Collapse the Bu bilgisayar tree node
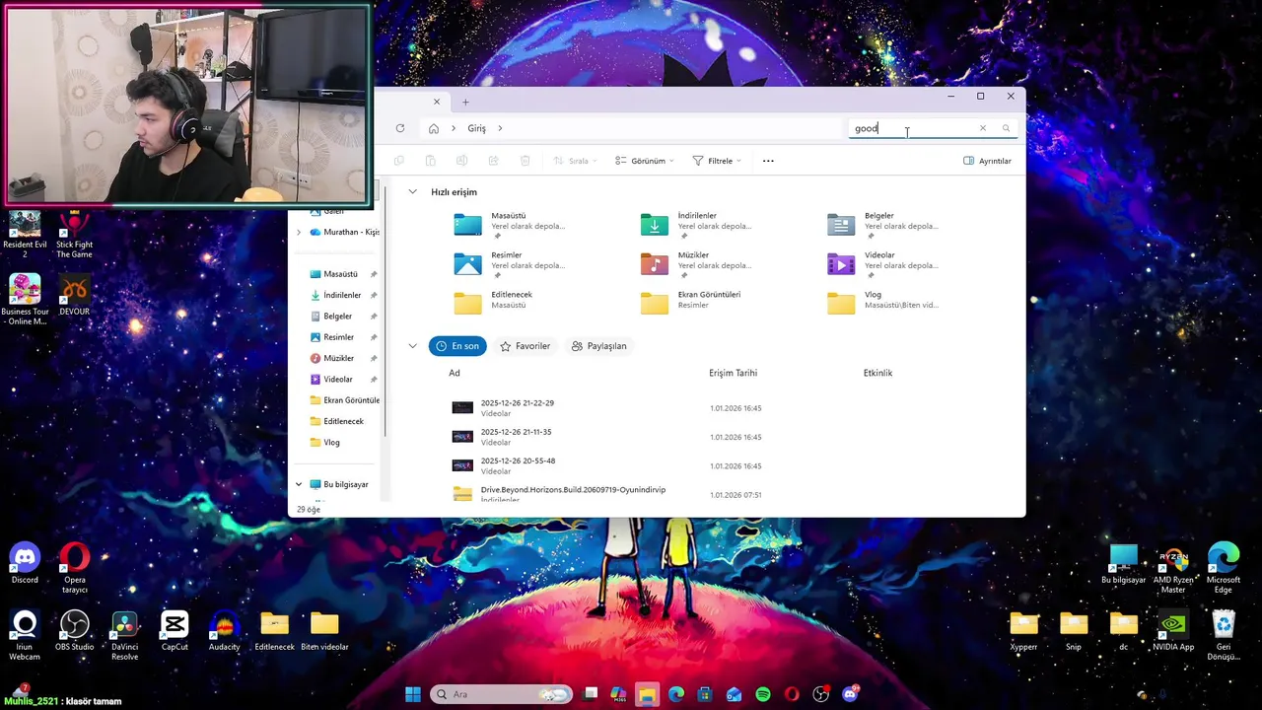 point(299,484)
